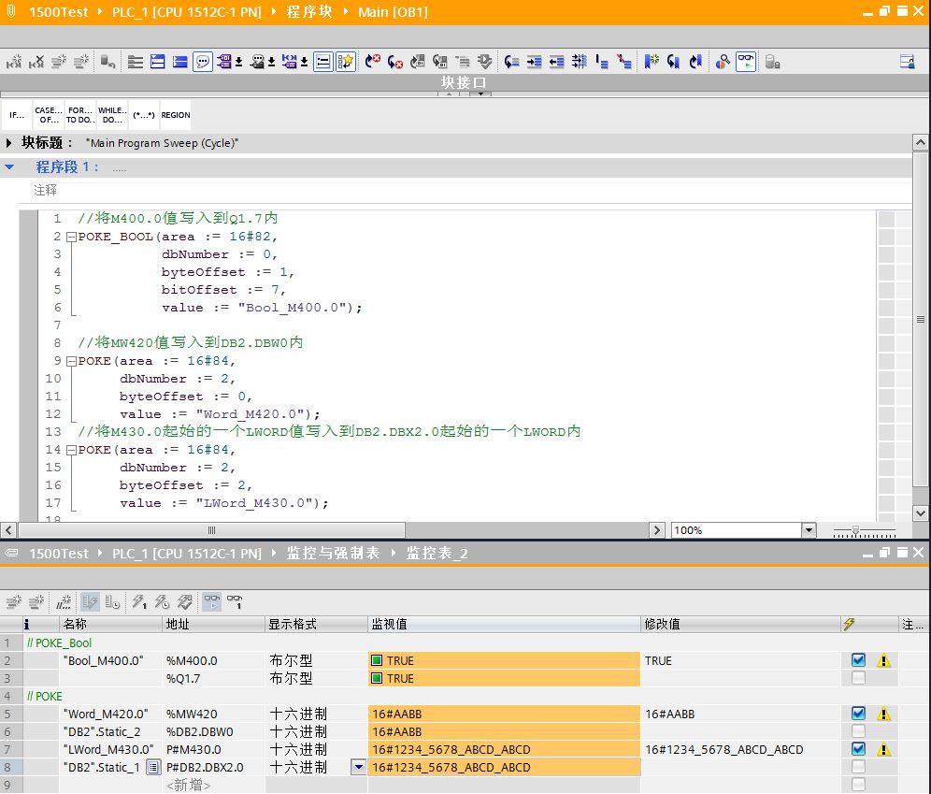Open the zoom level 100% dropdown

click(x=809, y=530)
